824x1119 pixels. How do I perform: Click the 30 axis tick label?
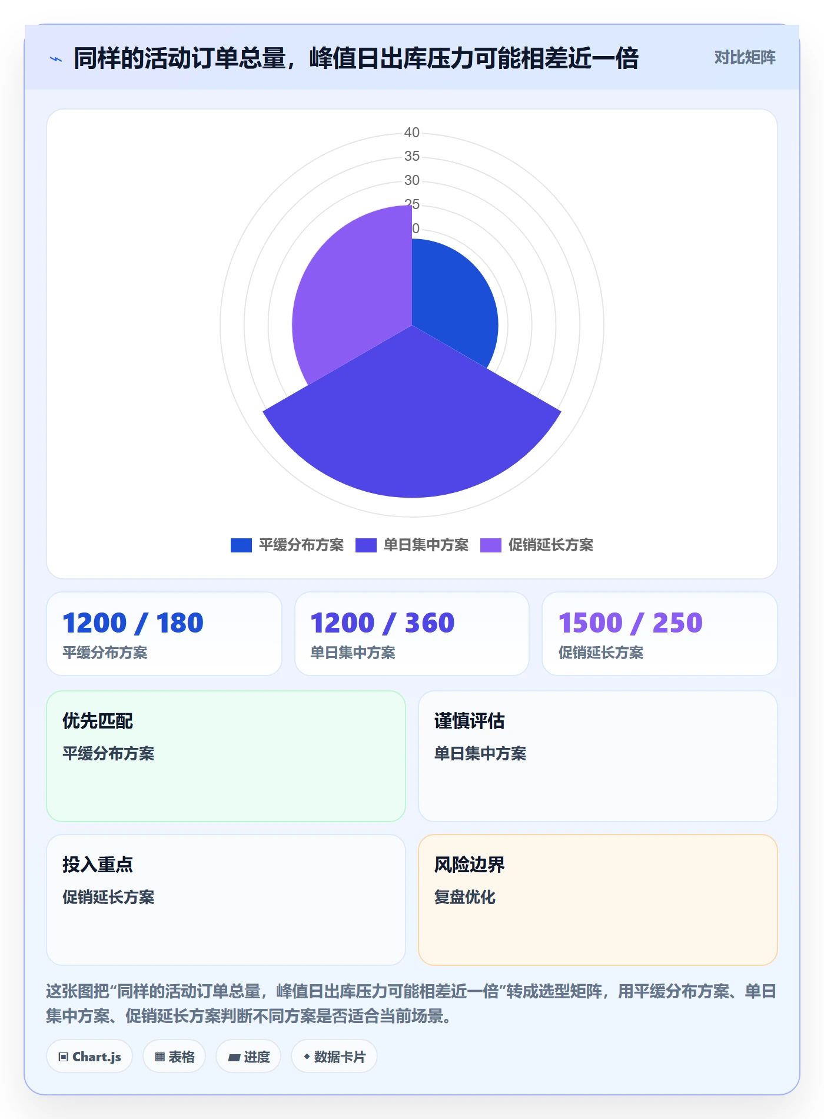click(x=412, y=180)
